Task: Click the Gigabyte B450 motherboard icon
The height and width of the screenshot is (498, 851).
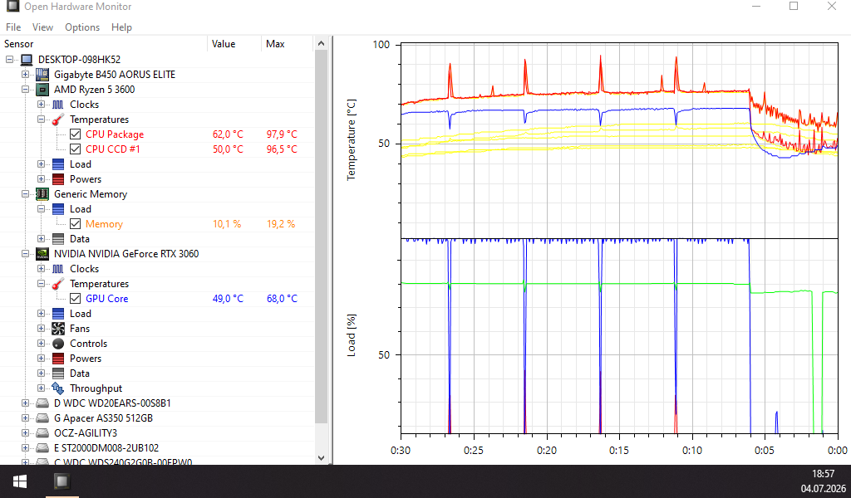Action: tap(42, 74)
